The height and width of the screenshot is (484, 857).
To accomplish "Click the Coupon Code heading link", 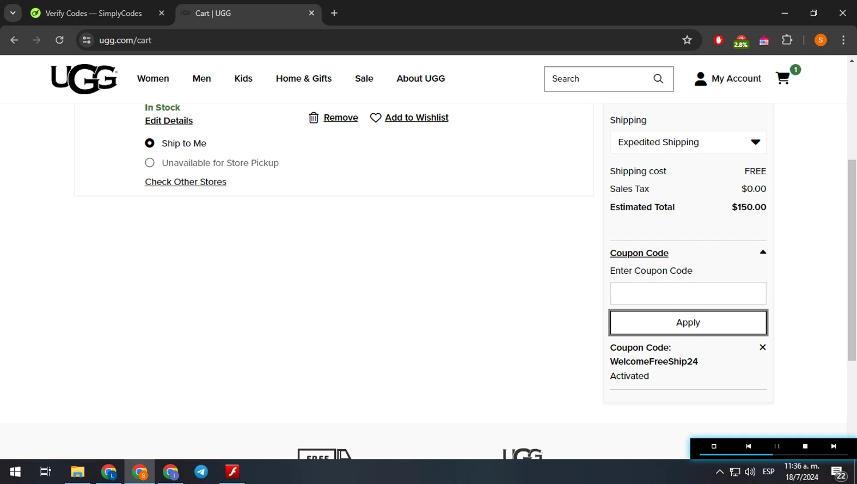I will click(639, 253).
